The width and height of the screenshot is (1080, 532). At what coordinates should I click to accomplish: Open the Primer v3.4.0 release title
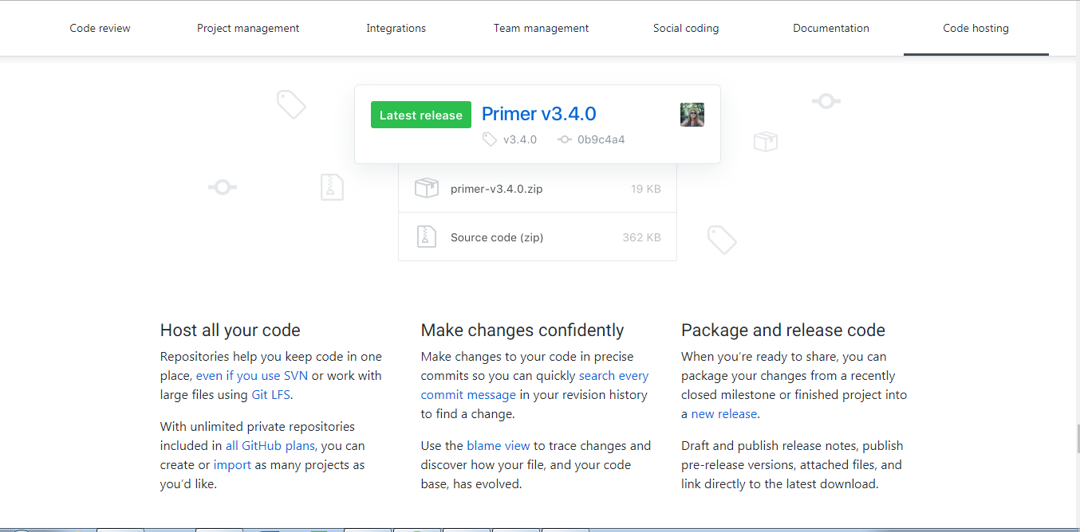(538, 114)
